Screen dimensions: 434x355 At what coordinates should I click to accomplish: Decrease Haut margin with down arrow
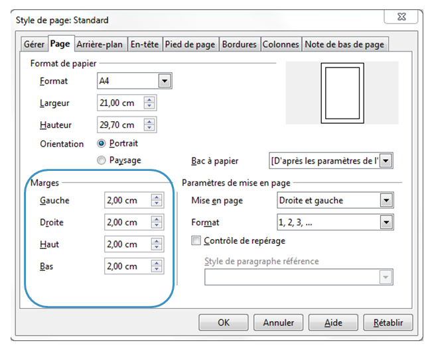pos(157,247)
